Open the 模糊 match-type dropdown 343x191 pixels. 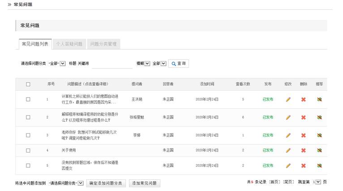point(143,64)
